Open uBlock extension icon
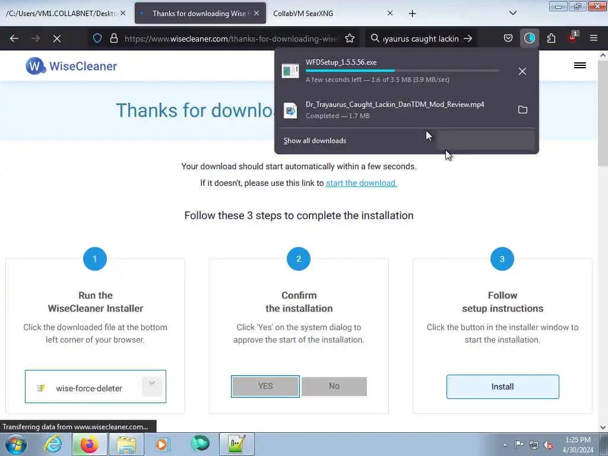This screenshot has height=456, width=608. coord(573,37)
